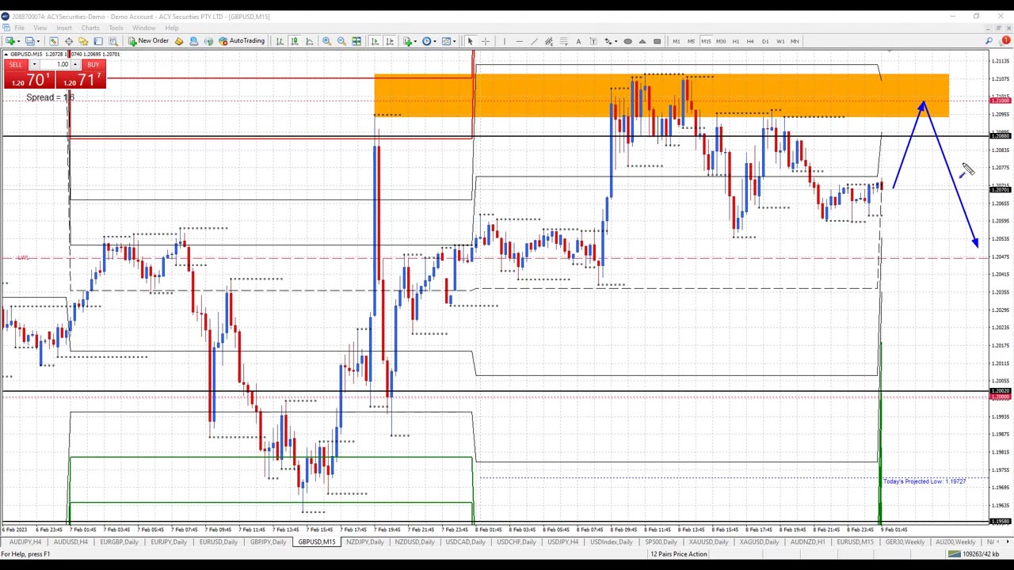Select the triangle drawing tool
The width and height of the screenshot is (1014, 570).
[642, 41]
